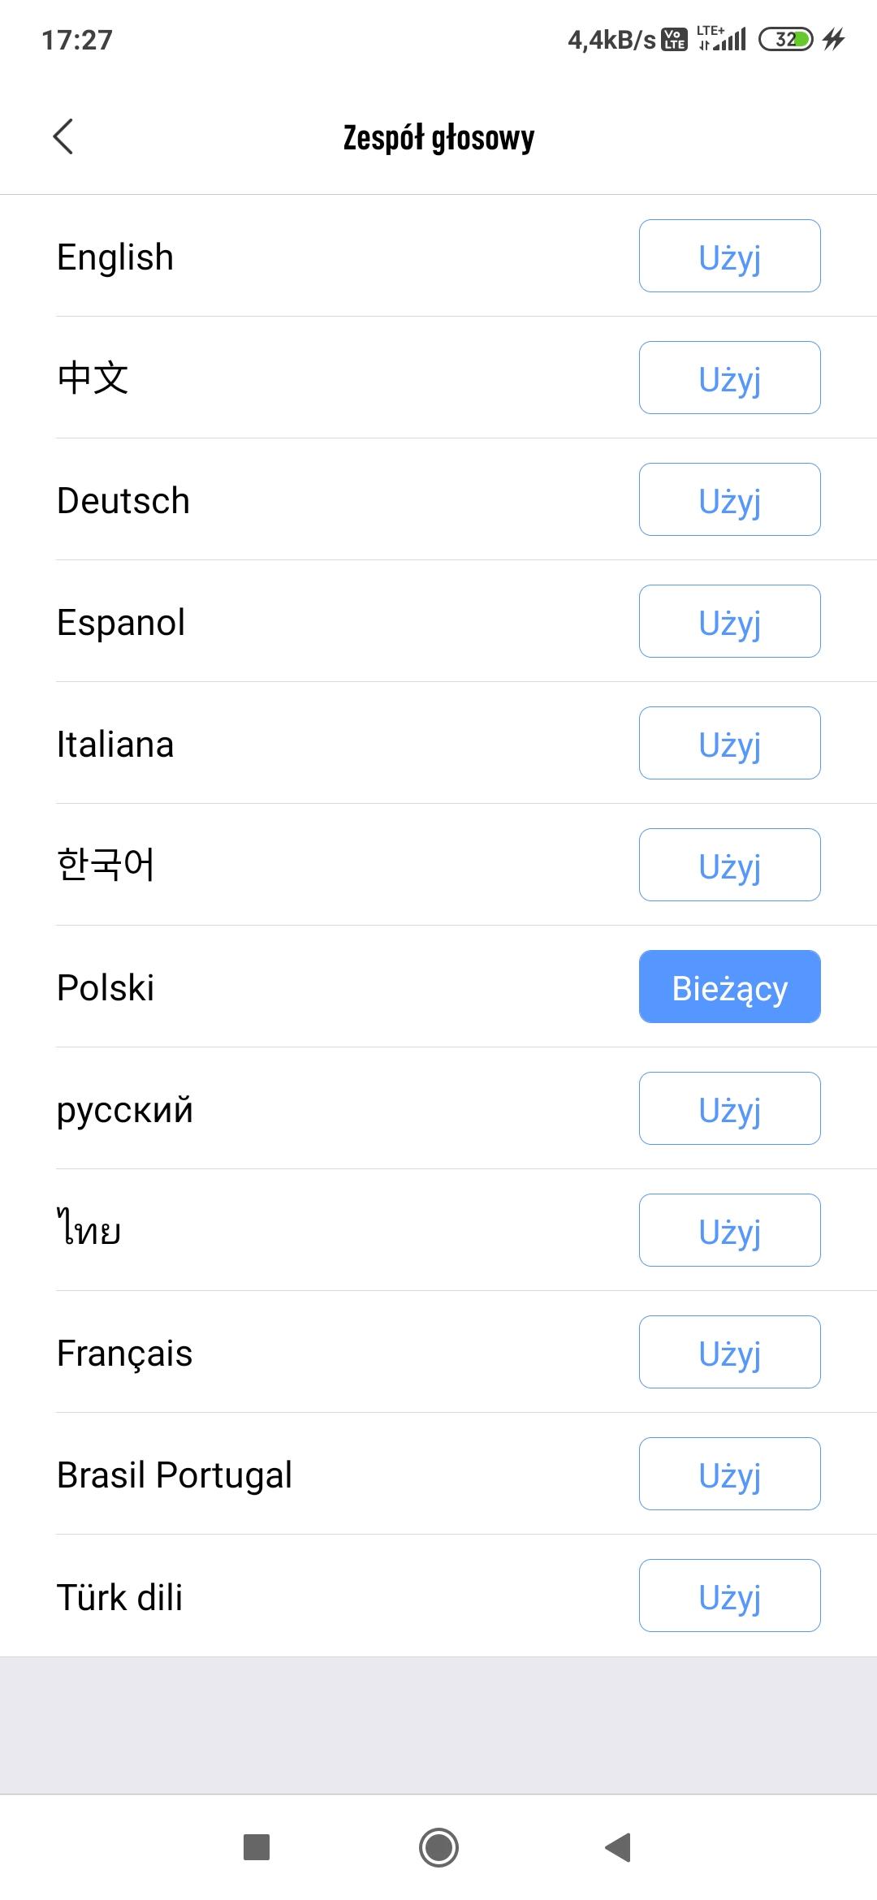
Task: Choose Użyj for русский
Action: click(729, 1109)
